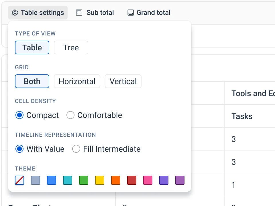Pick the red theme swatch
275x206 pixels.
coord(132,180)
